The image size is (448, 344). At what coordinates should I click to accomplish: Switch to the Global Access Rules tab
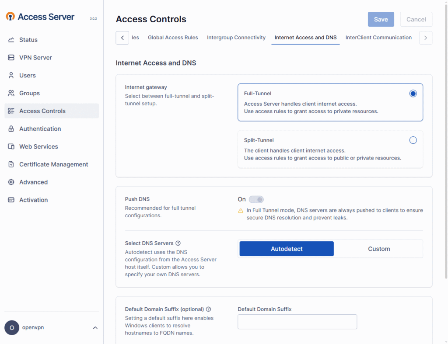[173, 38]
